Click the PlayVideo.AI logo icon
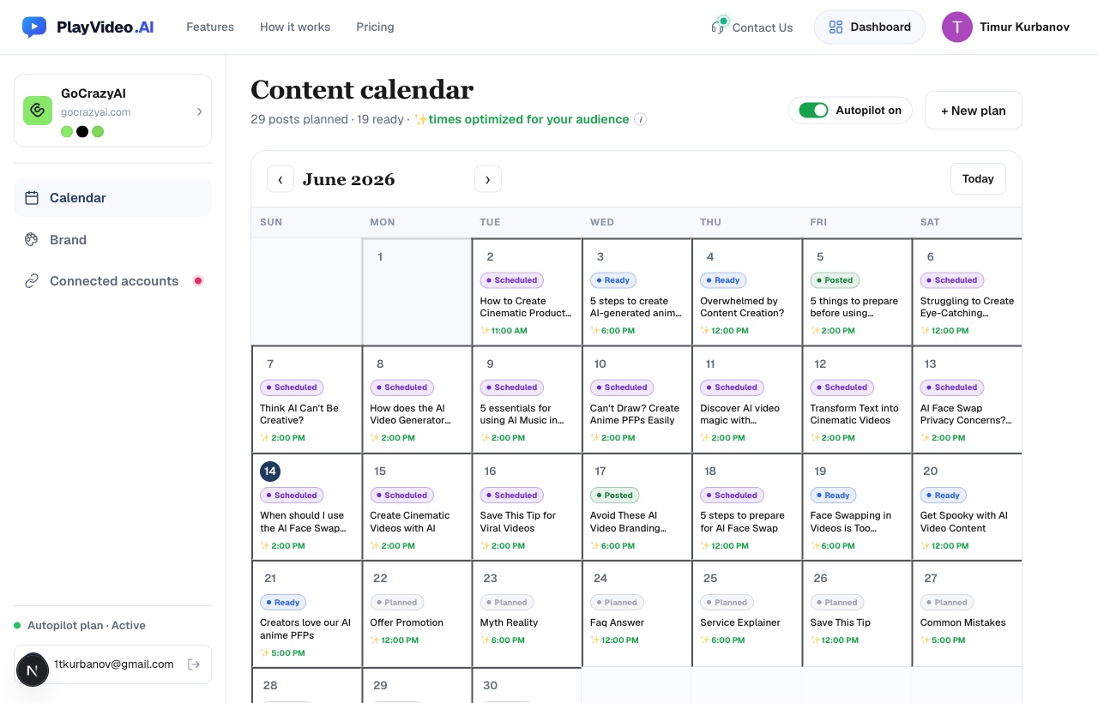The width and height of the screenshot is (1098, 703). [x=34, y=27]
